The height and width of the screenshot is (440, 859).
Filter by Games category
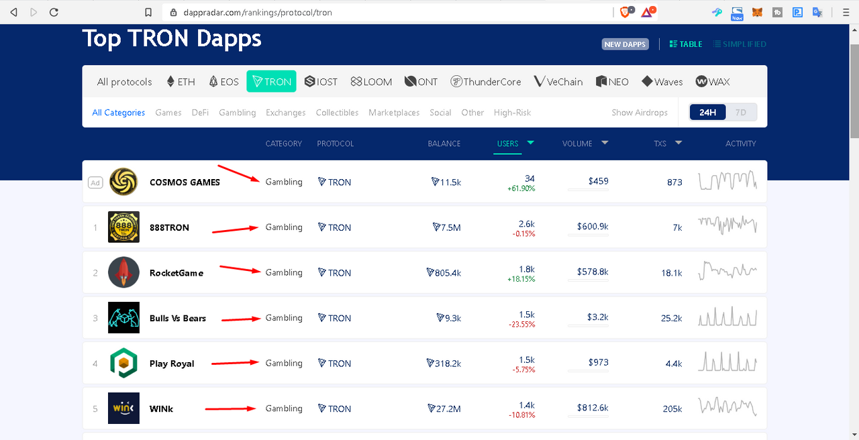coord(168,113)
